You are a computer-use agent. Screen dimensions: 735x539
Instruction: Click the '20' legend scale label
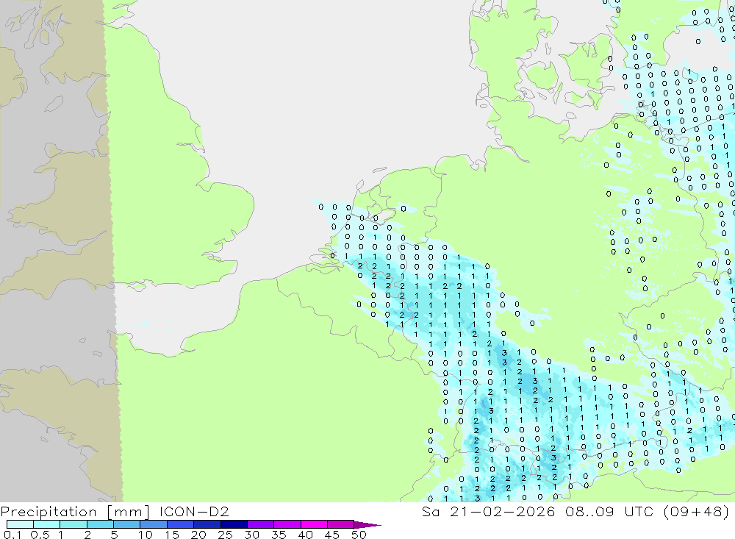[x=198, y=535]
